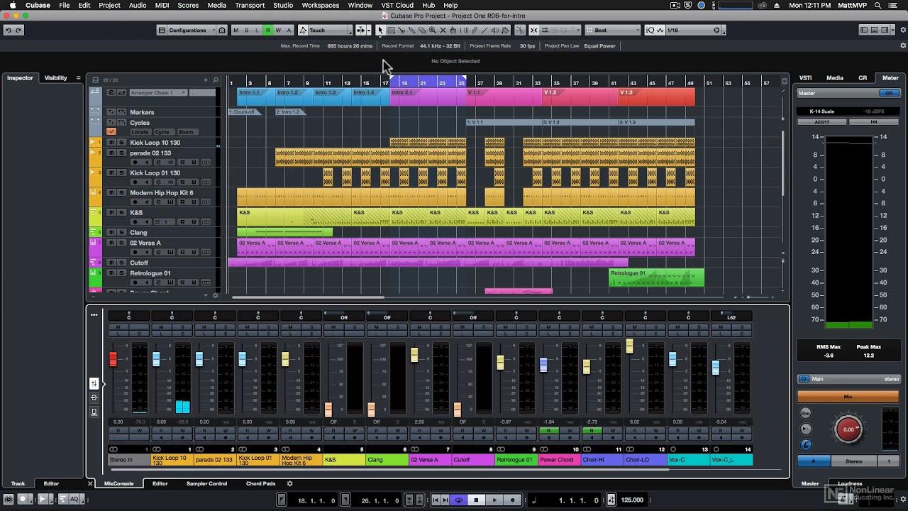Solo the K&S track
The width and height of the screenshot is (908, 511).
121,213
